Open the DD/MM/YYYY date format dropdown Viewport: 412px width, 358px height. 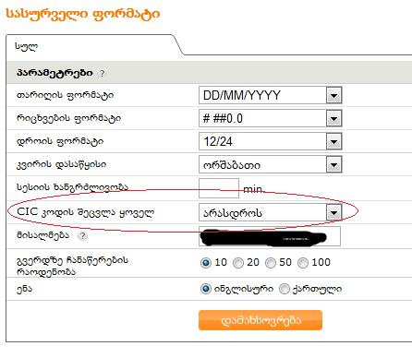271,95
